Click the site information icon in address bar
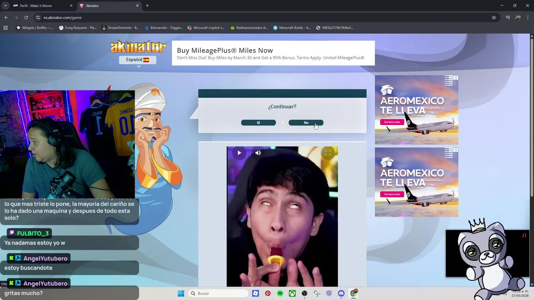This screenshot has width=534, height=300. click(x=38, y=17)
